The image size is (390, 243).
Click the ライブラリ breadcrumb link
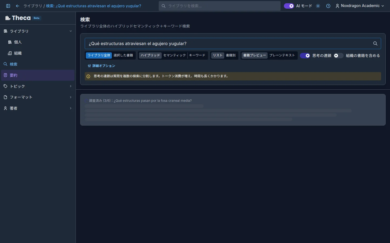(32, 6)
